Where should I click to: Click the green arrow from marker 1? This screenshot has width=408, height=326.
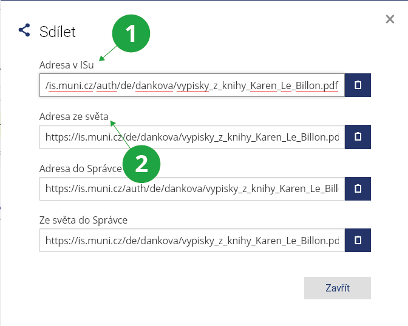click(109, 54)
